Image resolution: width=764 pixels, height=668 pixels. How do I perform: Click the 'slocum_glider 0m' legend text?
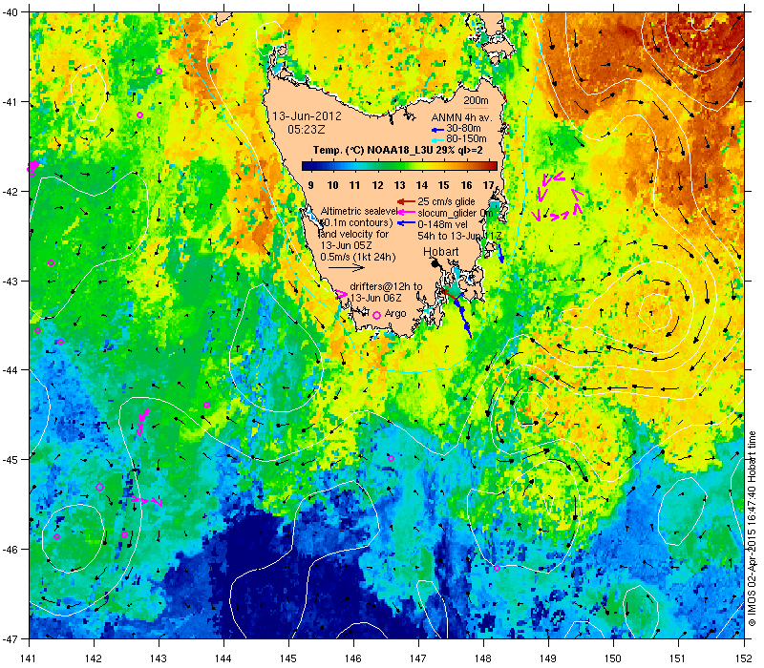(x=456, y=213)
